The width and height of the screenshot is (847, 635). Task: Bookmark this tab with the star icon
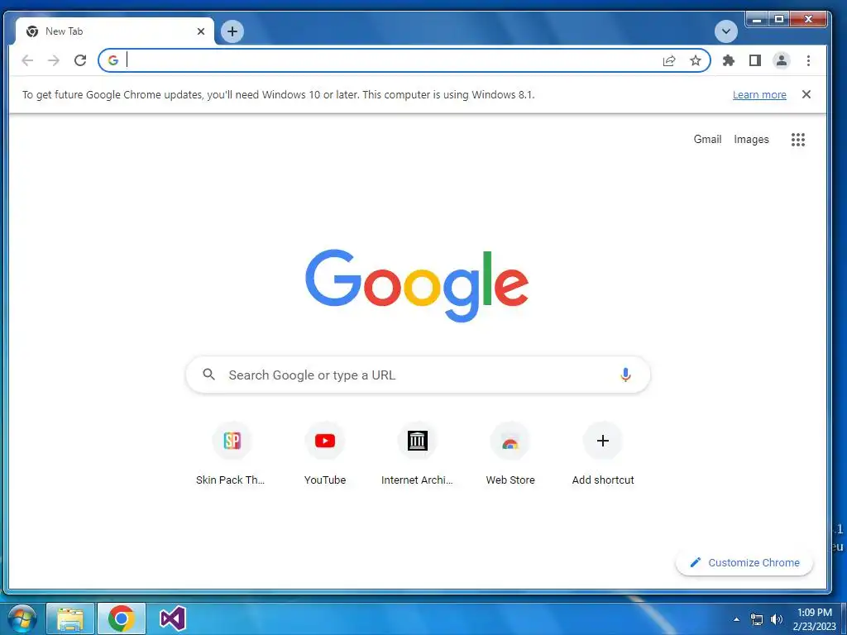point(695,60)
